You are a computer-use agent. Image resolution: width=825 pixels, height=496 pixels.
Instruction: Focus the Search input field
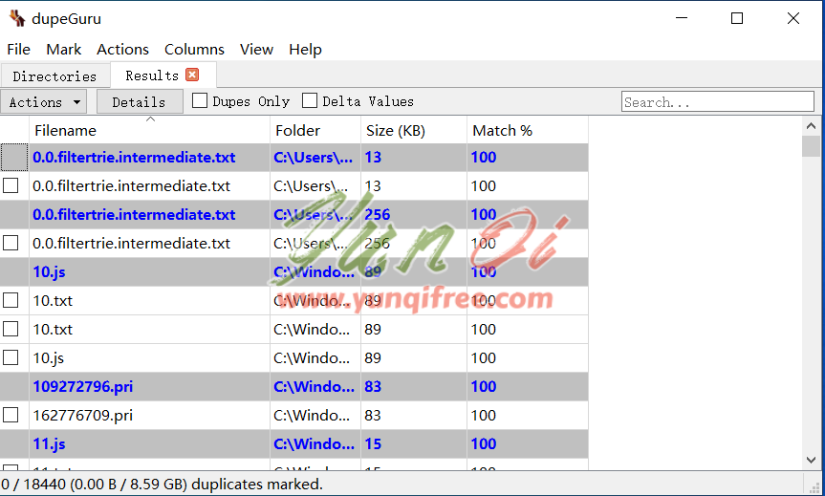point(717,101)
